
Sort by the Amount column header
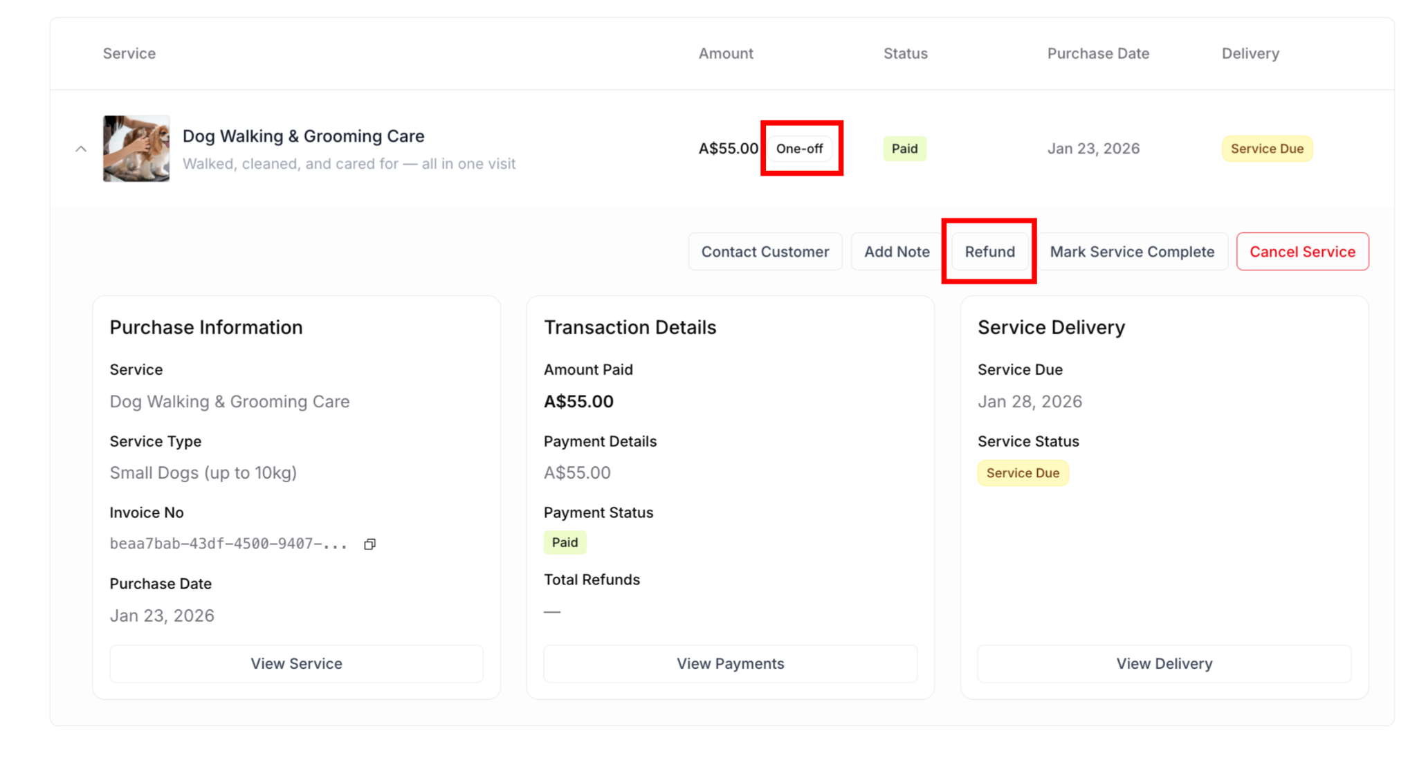tap(725, 53)
